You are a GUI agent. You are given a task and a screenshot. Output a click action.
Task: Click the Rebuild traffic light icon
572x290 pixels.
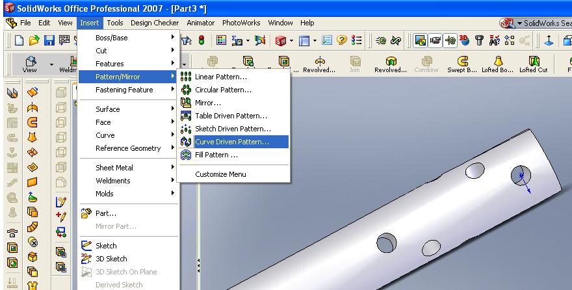pos(201,40)
